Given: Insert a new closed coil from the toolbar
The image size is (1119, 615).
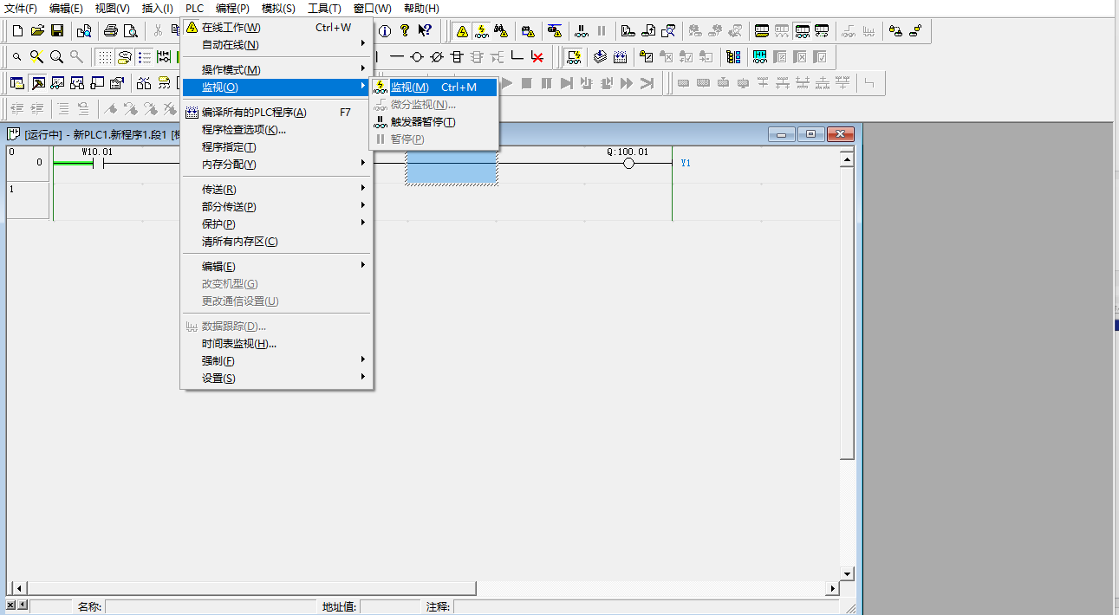Looking at the screenshot, I should [437, 57].
